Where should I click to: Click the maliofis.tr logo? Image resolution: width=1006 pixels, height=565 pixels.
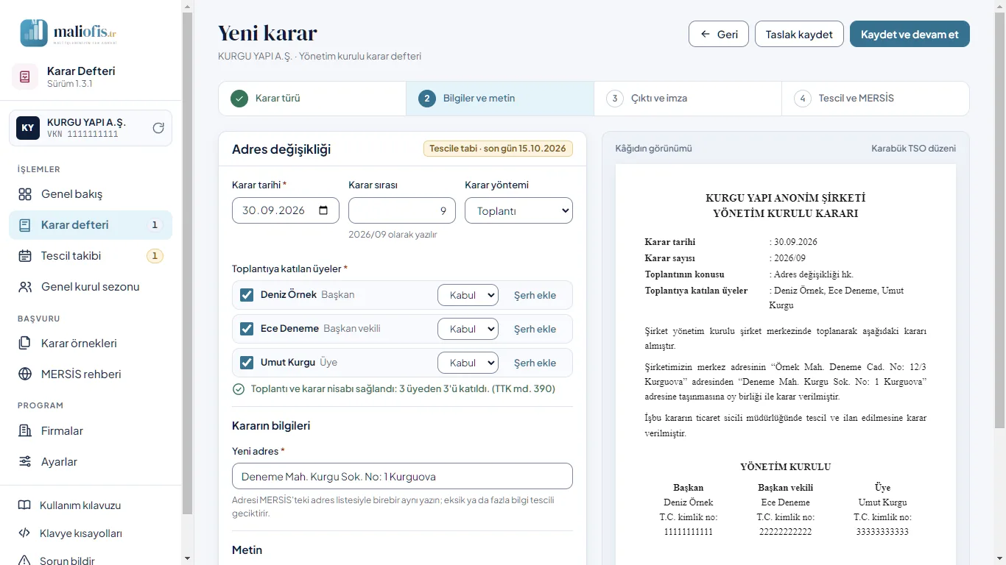[69, 32]
